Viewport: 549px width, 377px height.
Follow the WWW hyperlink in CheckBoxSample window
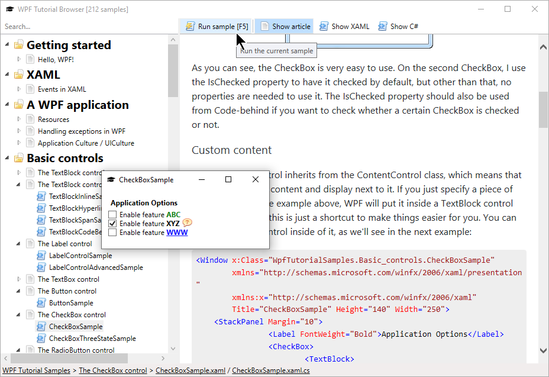pyautogui.click(x=177, y=233)
